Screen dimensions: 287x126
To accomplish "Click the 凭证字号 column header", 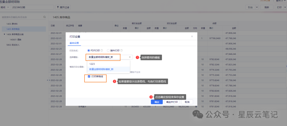I will 70,26.
